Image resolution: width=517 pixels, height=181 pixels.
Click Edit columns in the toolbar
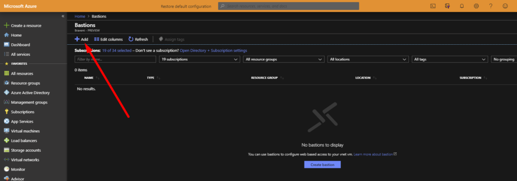pyautogui.click(x=109, y=39)
